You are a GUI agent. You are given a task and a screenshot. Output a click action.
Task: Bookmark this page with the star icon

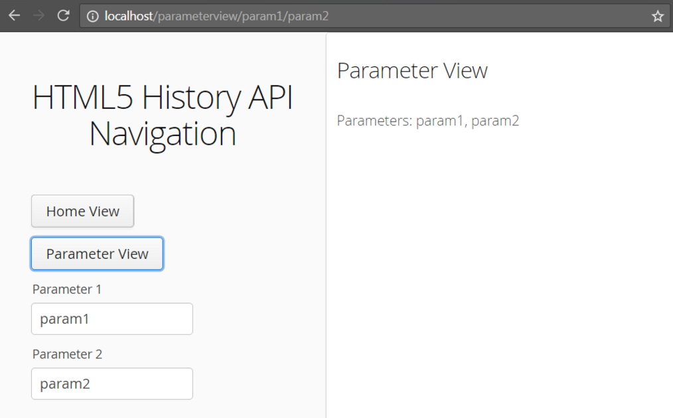coord(658,17)
